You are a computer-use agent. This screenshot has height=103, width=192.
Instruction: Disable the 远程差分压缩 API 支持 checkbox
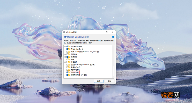click(67, 75)
